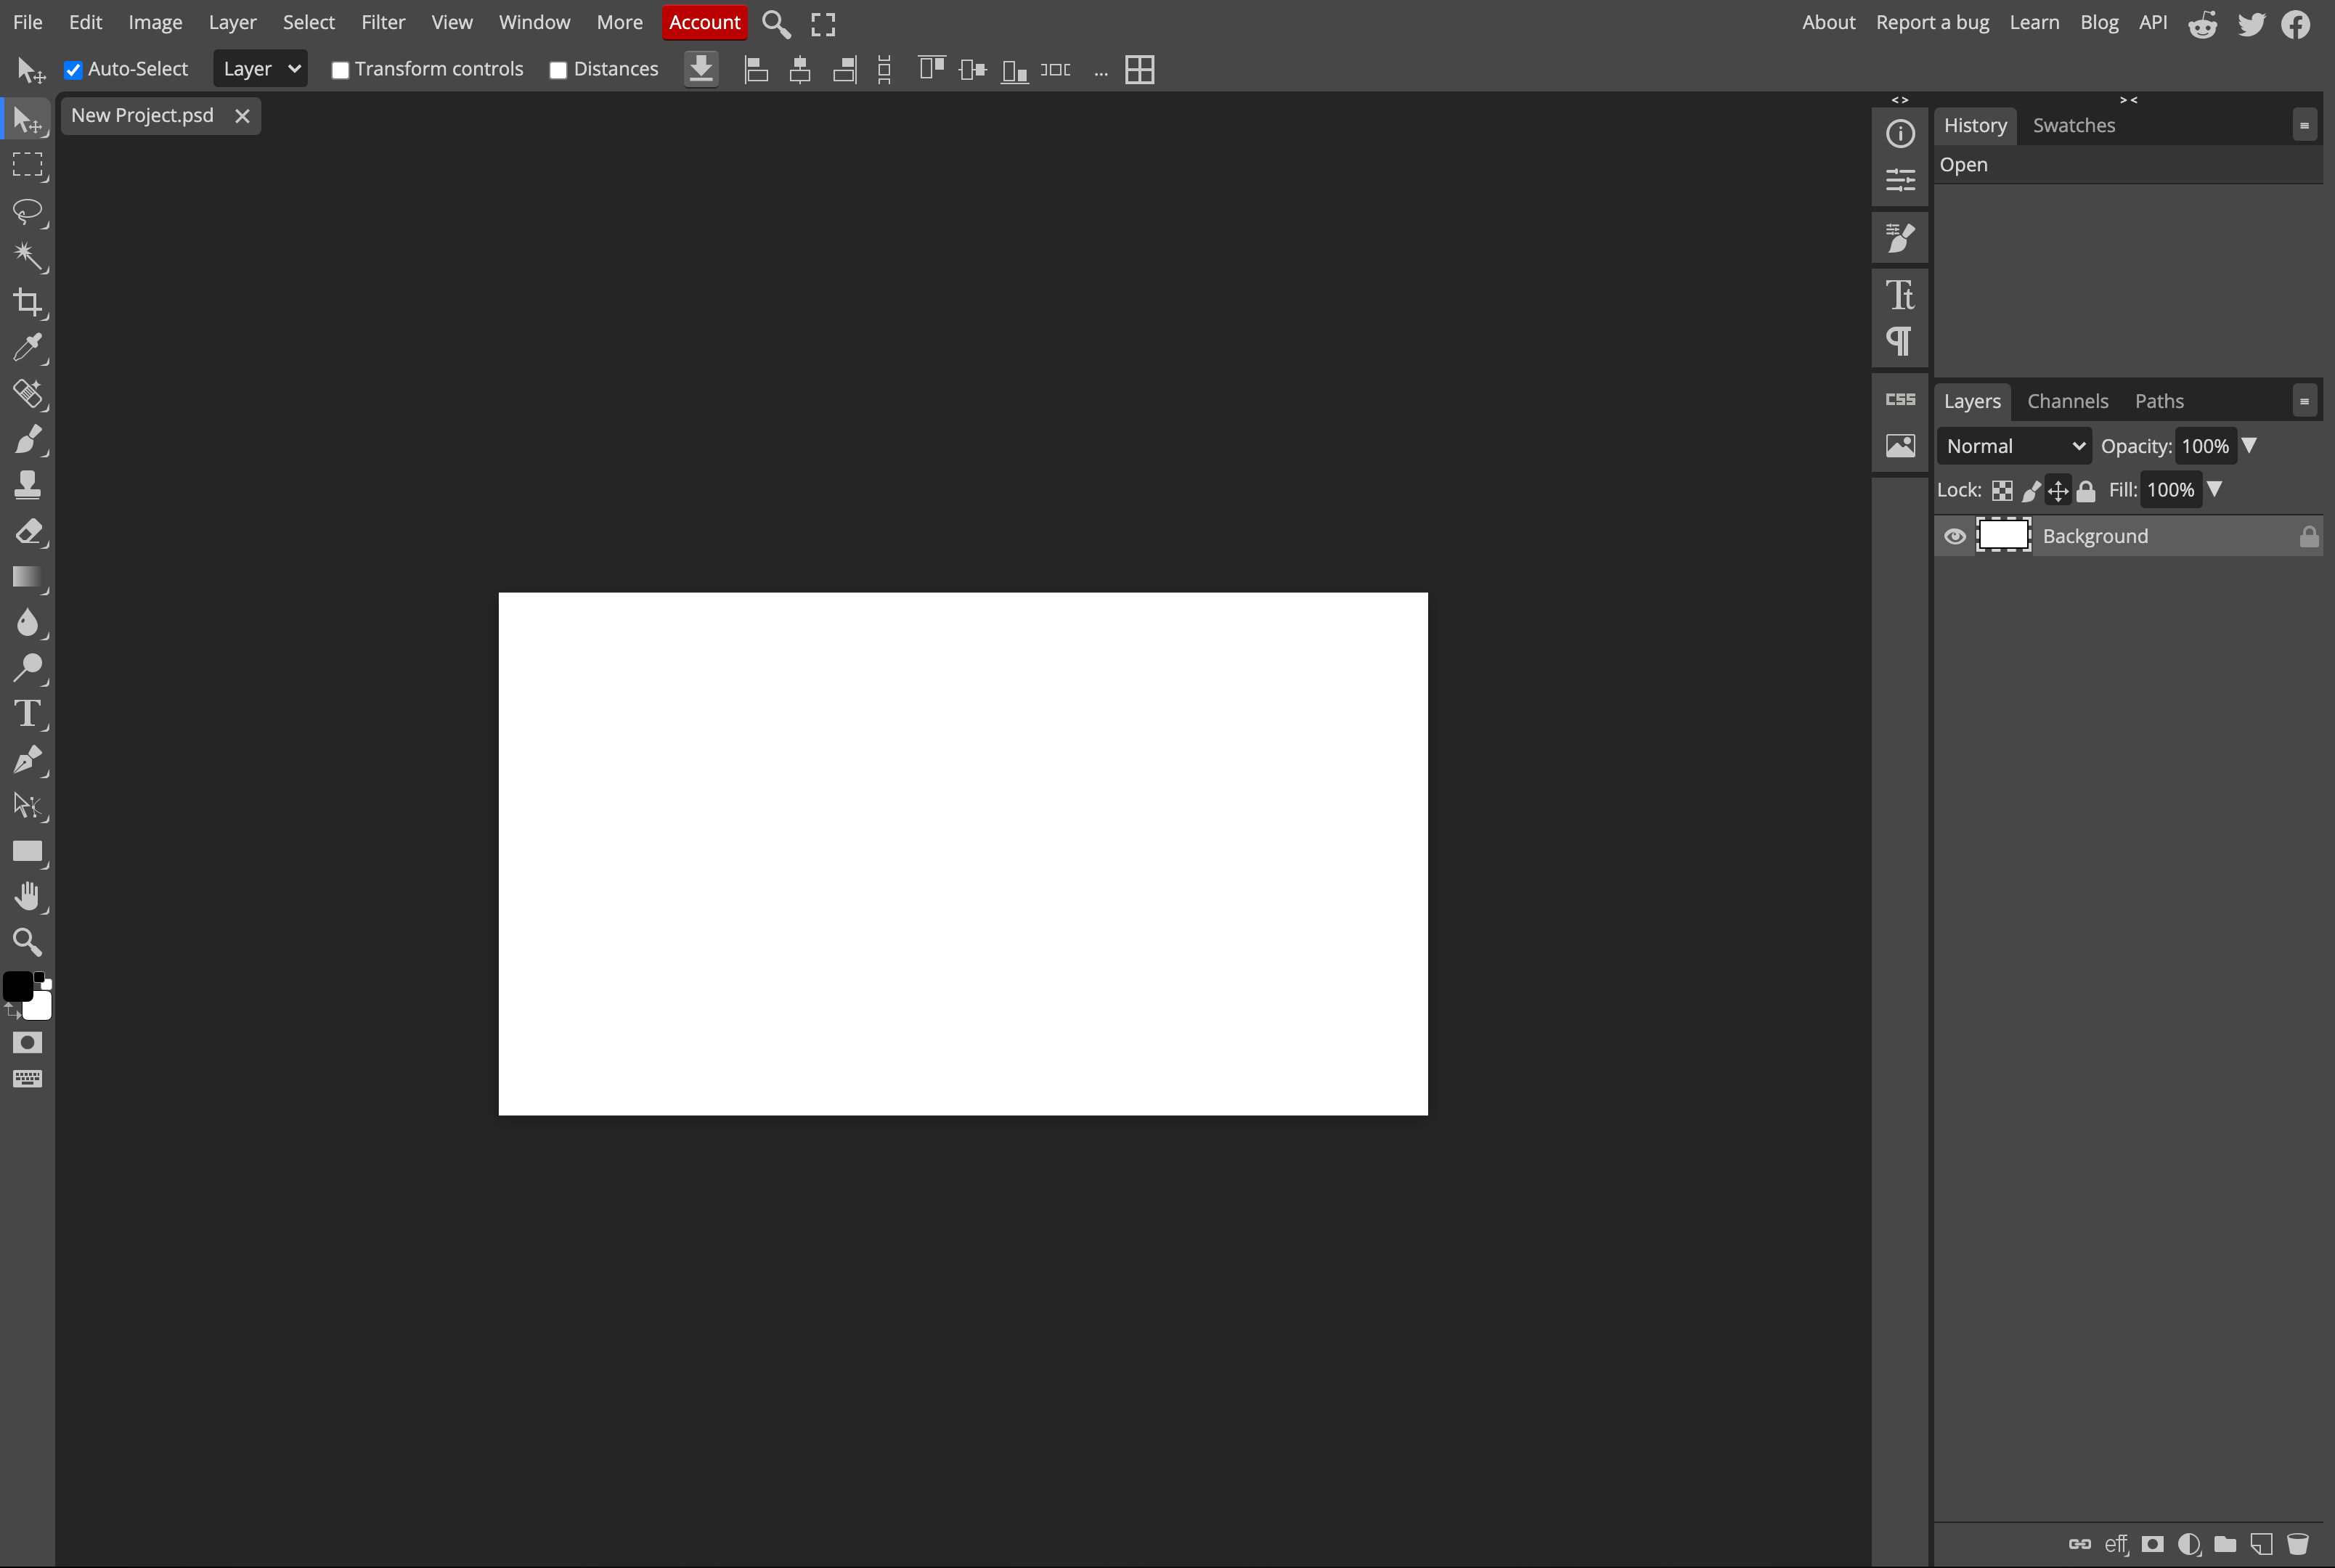The width and height of the screenshot is (2335, 1568).
Task: Open the Properties sliders panel icon
Action: tap(1900, 180)
